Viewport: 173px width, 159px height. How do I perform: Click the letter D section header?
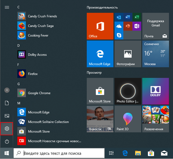click(x=18, y=46)
